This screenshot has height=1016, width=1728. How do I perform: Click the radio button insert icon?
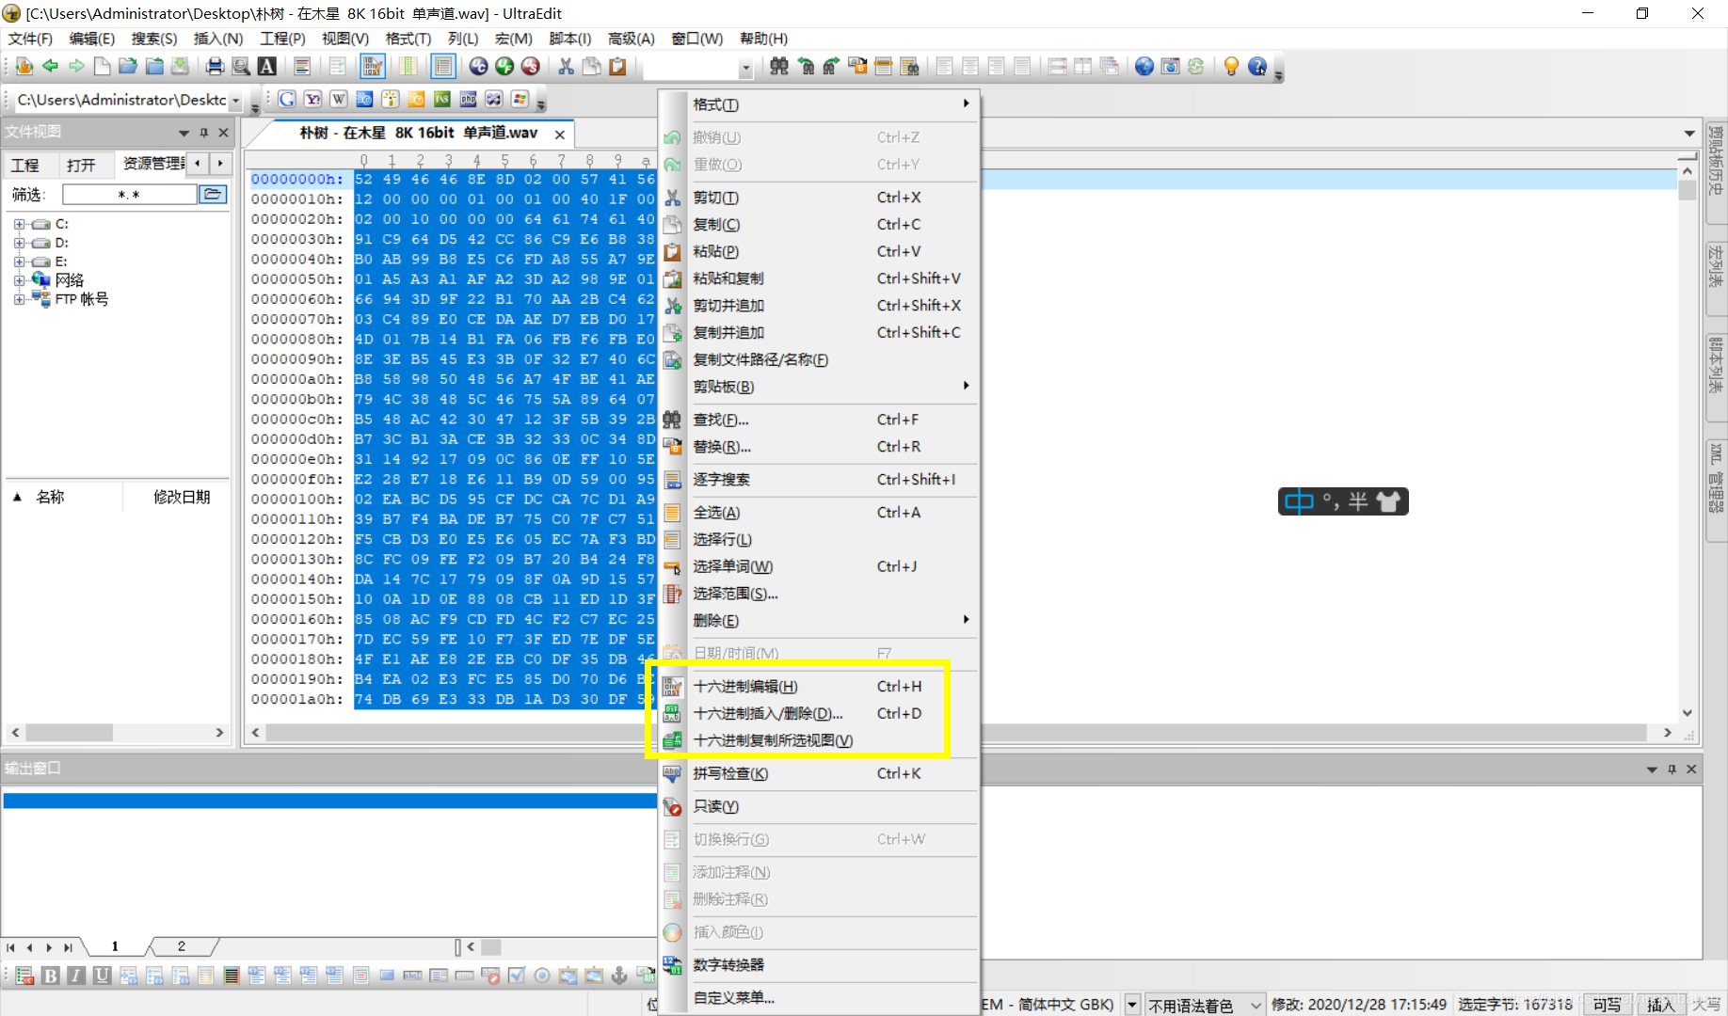(x=542, y=976)
